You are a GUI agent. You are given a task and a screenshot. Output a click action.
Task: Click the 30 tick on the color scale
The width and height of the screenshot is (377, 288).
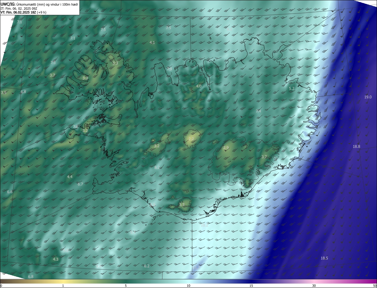(314, 286)
